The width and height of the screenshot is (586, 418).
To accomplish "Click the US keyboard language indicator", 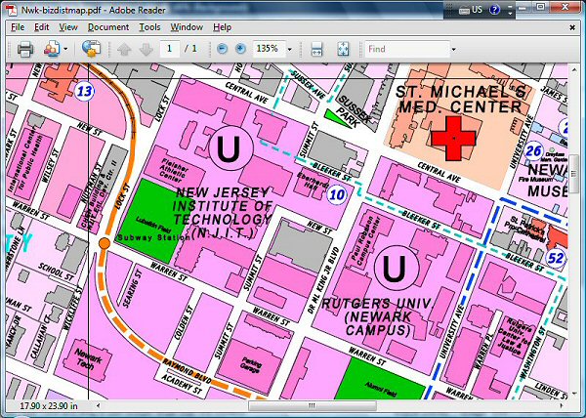I will coord(471,10).
